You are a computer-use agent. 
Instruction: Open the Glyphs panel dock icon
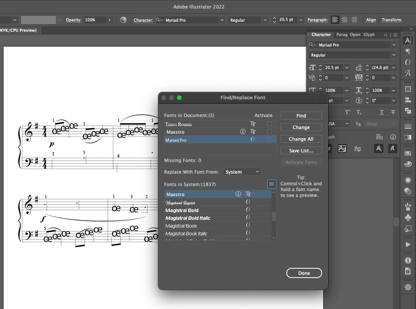408,73
